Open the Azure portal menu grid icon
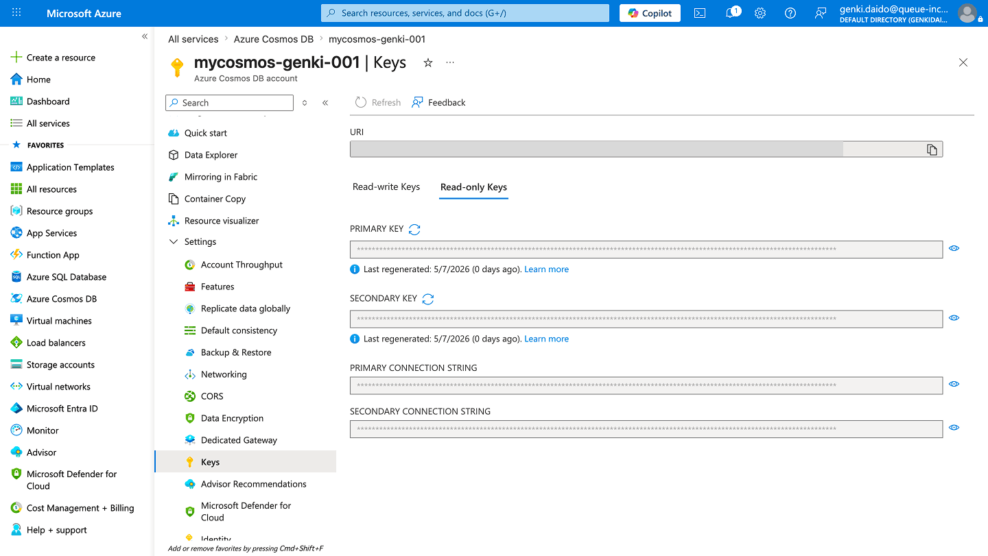This screenshot has width=988, height=556. [x=16, y=13]
